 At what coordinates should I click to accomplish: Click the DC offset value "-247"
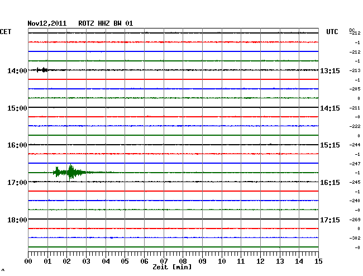click(x=355, y=164)
